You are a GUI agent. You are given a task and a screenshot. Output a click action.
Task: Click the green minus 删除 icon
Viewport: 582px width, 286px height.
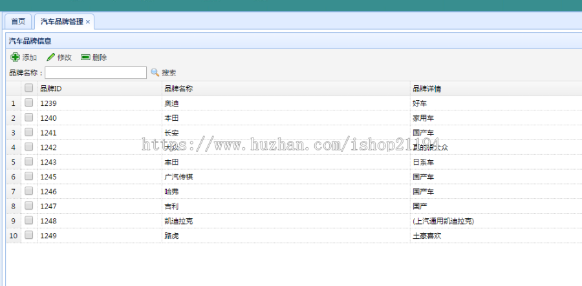click(x=86, y=57)
